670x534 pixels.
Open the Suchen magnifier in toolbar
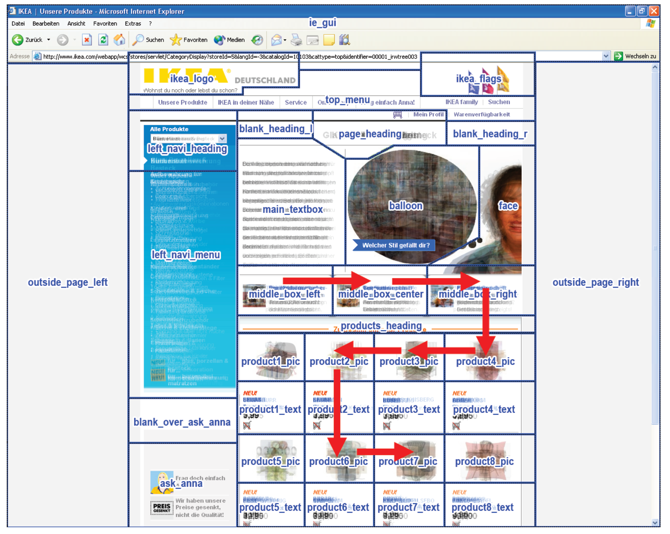point(138,40)
